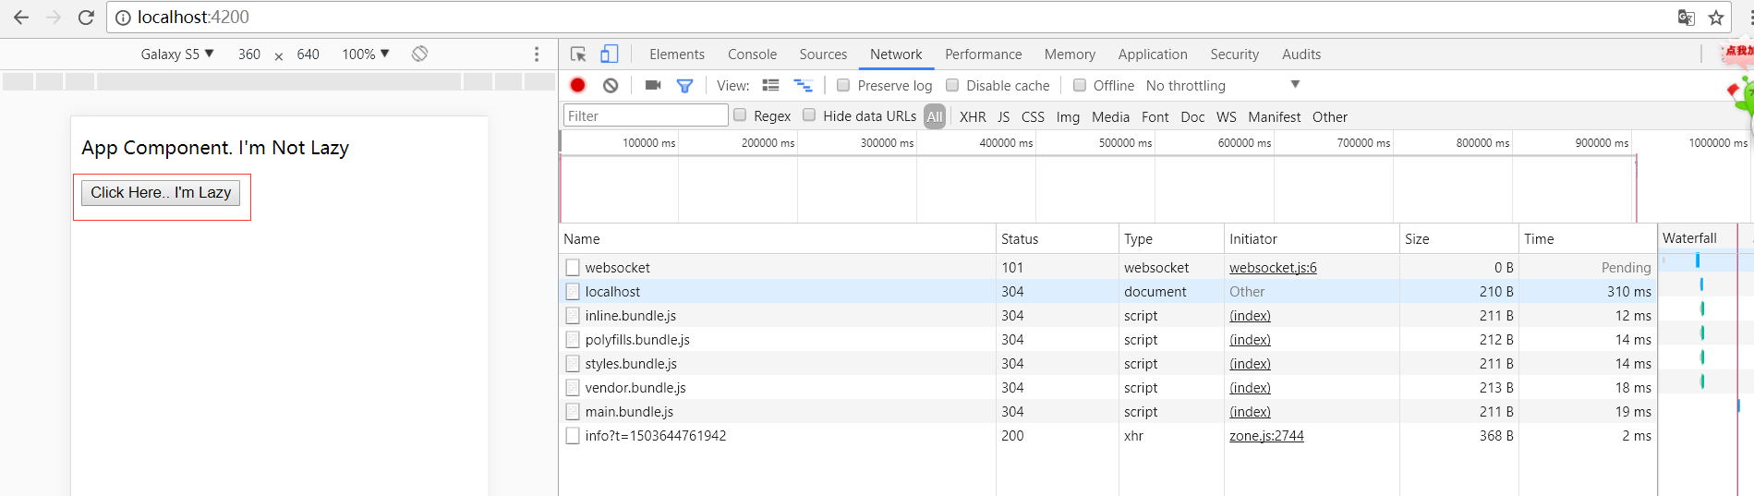Toggle the Offline checkbox
The image size is (1754, 496).
point(1079,85)
